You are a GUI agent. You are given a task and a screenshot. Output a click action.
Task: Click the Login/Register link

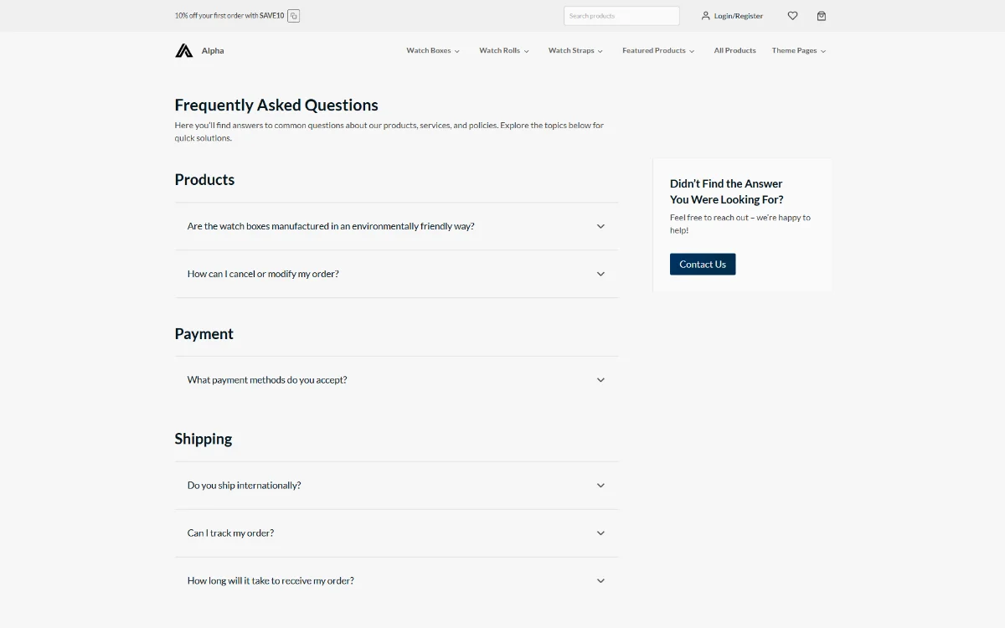738,16
